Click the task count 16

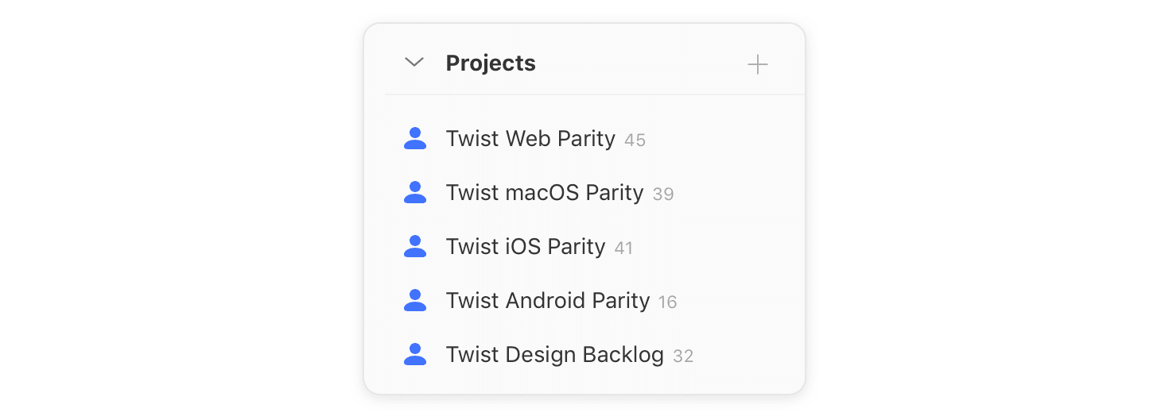[668, 302]
